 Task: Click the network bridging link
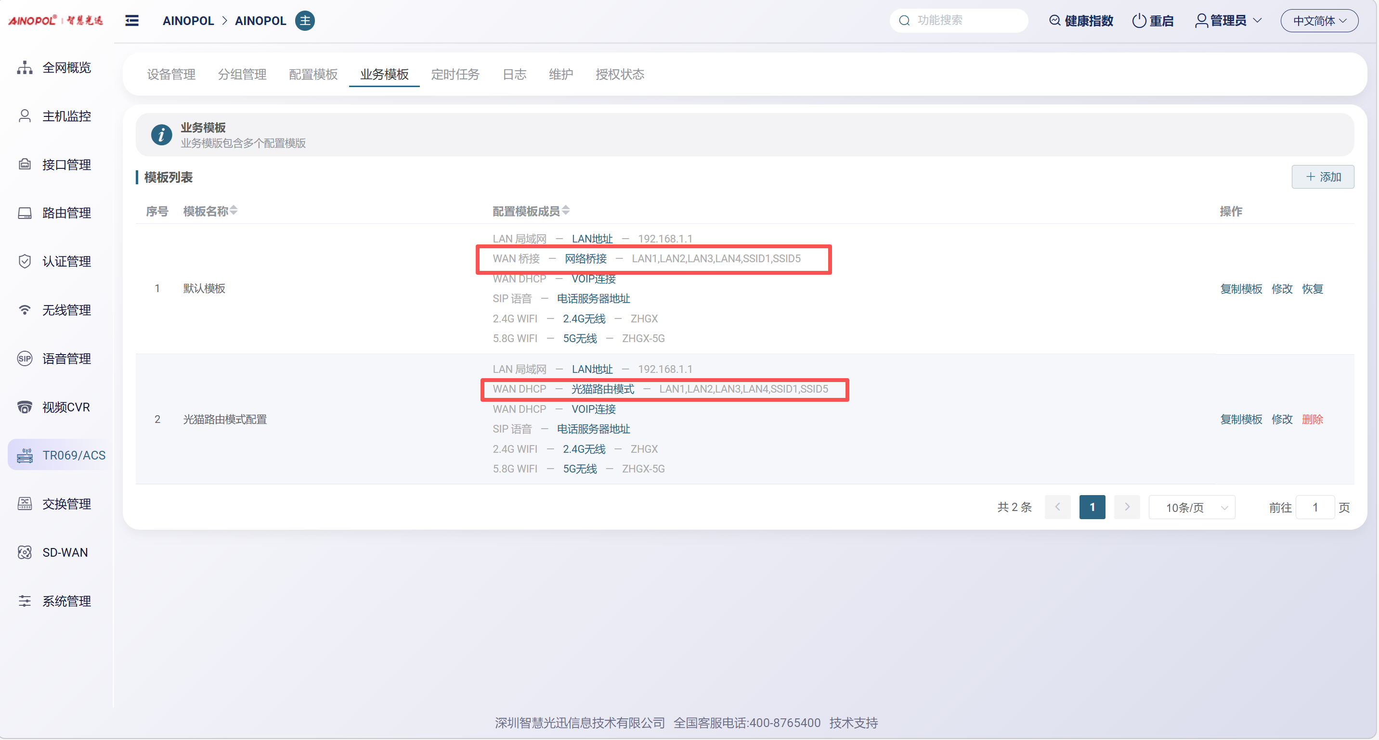(585, 259)
